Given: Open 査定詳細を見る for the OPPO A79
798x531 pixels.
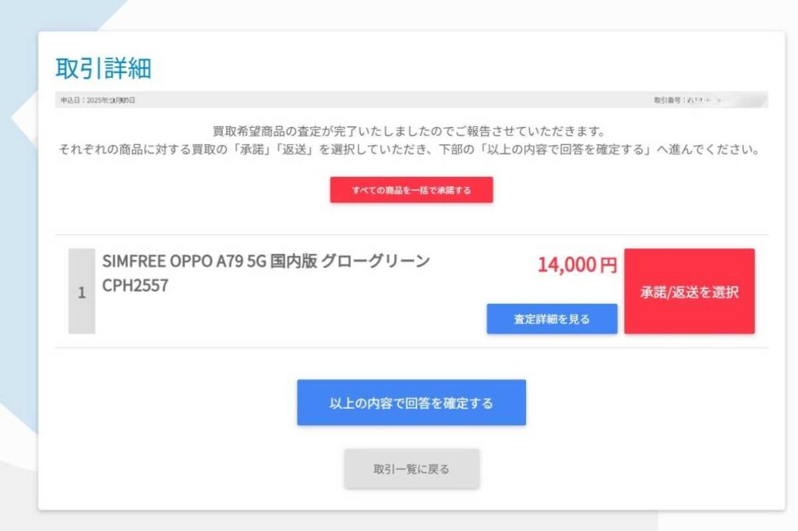Looking at the screenshot, I should coord(552,319).
